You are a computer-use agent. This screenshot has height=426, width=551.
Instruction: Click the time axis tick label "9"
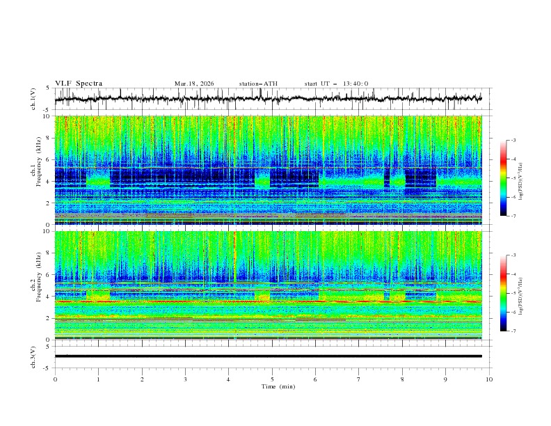445,379
